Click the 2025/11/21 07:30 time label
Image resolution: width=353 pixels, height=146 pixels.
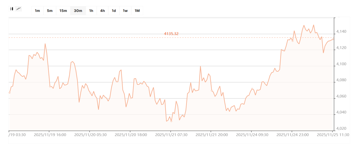point(171,135)
